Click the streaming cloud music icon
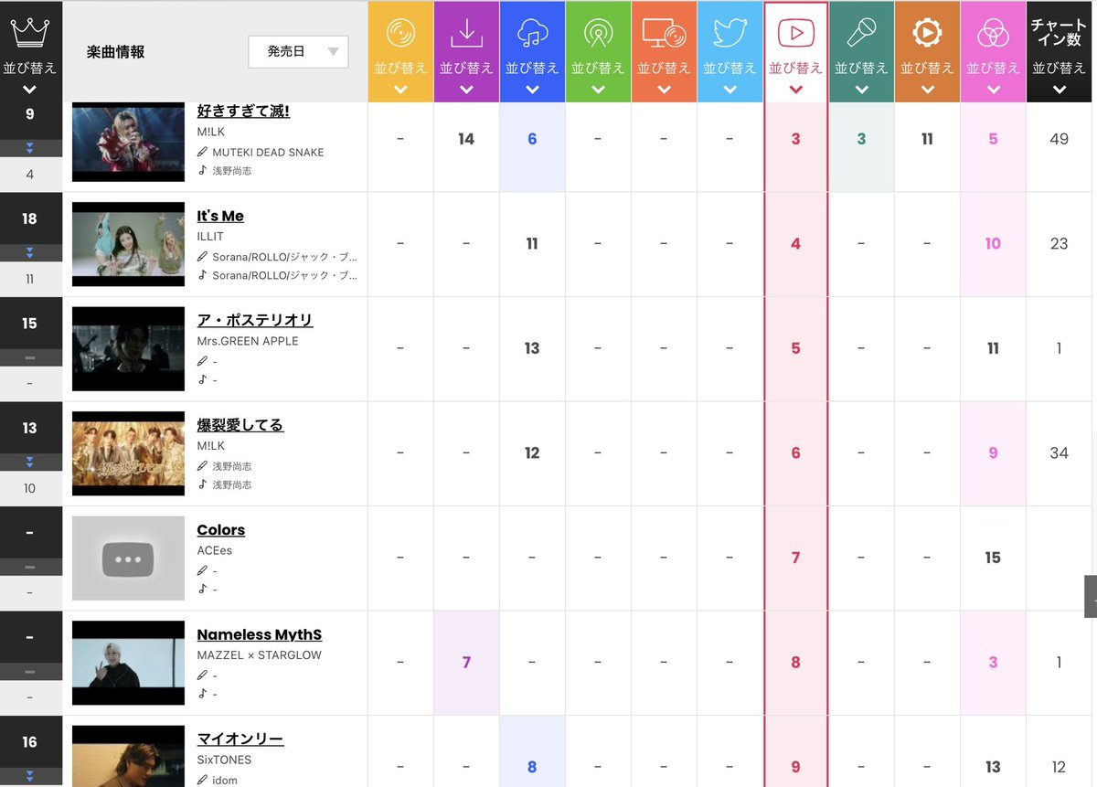1097x787 pixels. (532, 33)
